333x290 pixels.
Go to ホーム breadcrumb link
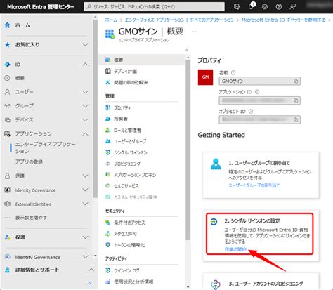[x=111, y=20]
